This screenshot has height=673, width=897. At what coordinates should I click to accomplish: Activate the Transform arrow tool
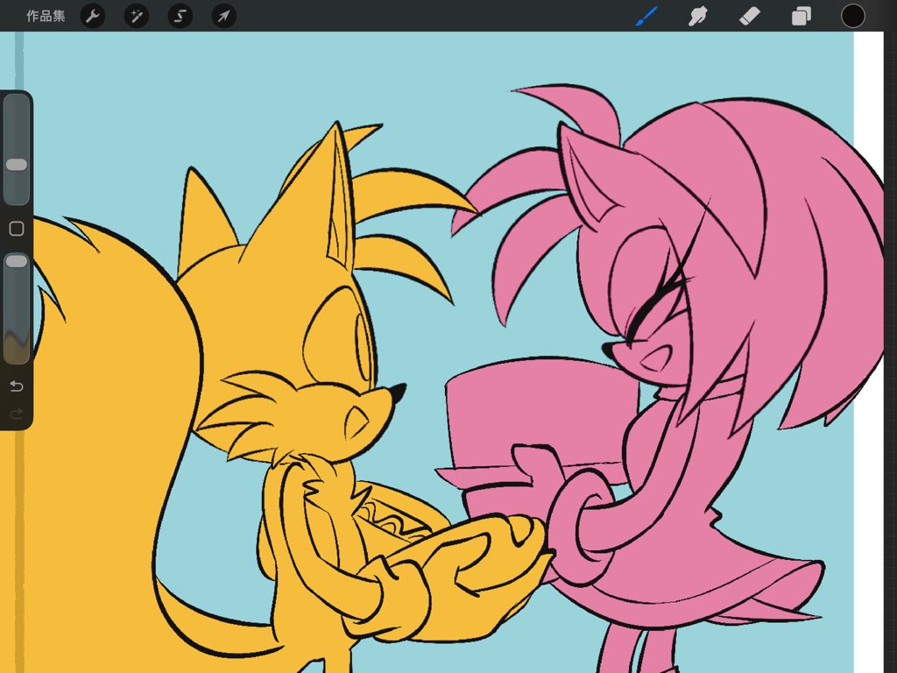click(x=223, y=16)
